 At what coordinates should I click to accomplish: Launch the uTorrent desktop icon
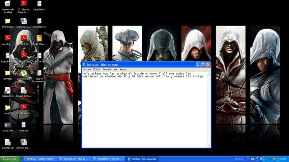pos(23,75)
